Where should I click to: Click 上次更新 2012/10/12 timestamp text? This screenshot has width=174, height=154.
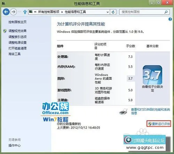[x=79, y=128]
